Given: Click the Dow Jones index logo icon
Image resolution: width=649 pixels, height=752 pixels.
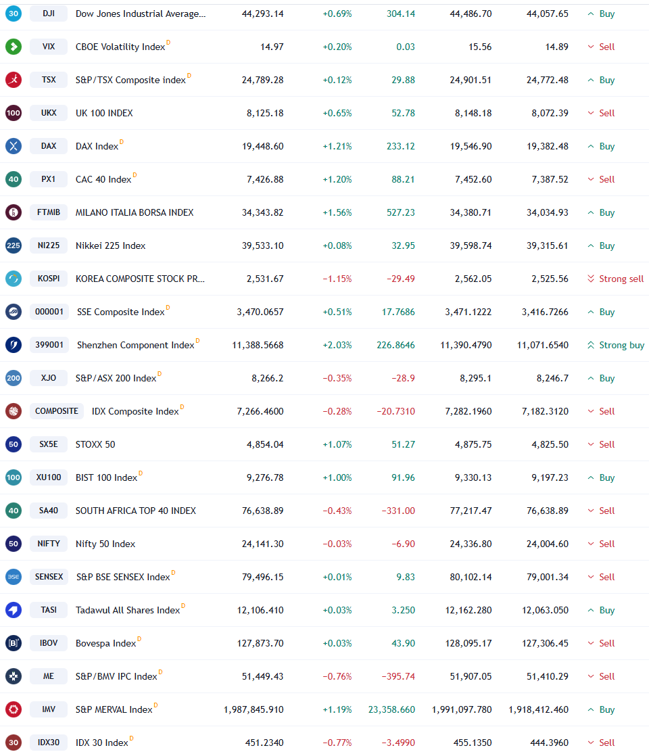Looking at the screenshot, I should tap(14, 14).
